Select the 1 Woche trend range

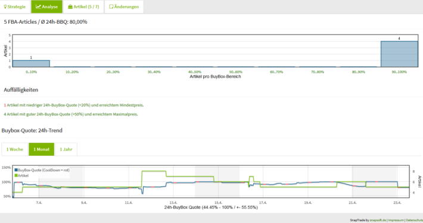pos(14,149)
